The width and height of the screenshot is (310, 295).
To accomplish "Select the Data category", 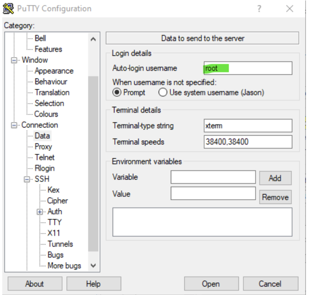I will tap(42, 136).
